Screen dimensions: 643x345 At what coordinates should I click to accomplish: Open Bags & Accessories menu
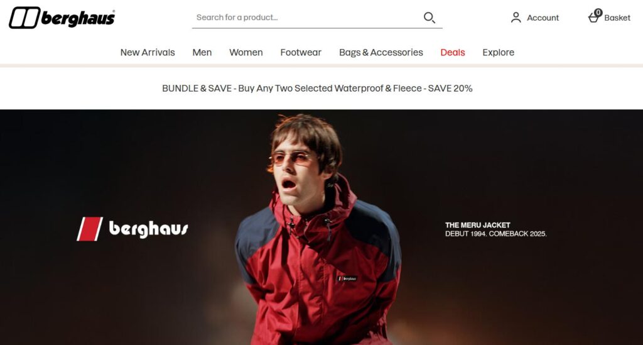click(381, 53)
